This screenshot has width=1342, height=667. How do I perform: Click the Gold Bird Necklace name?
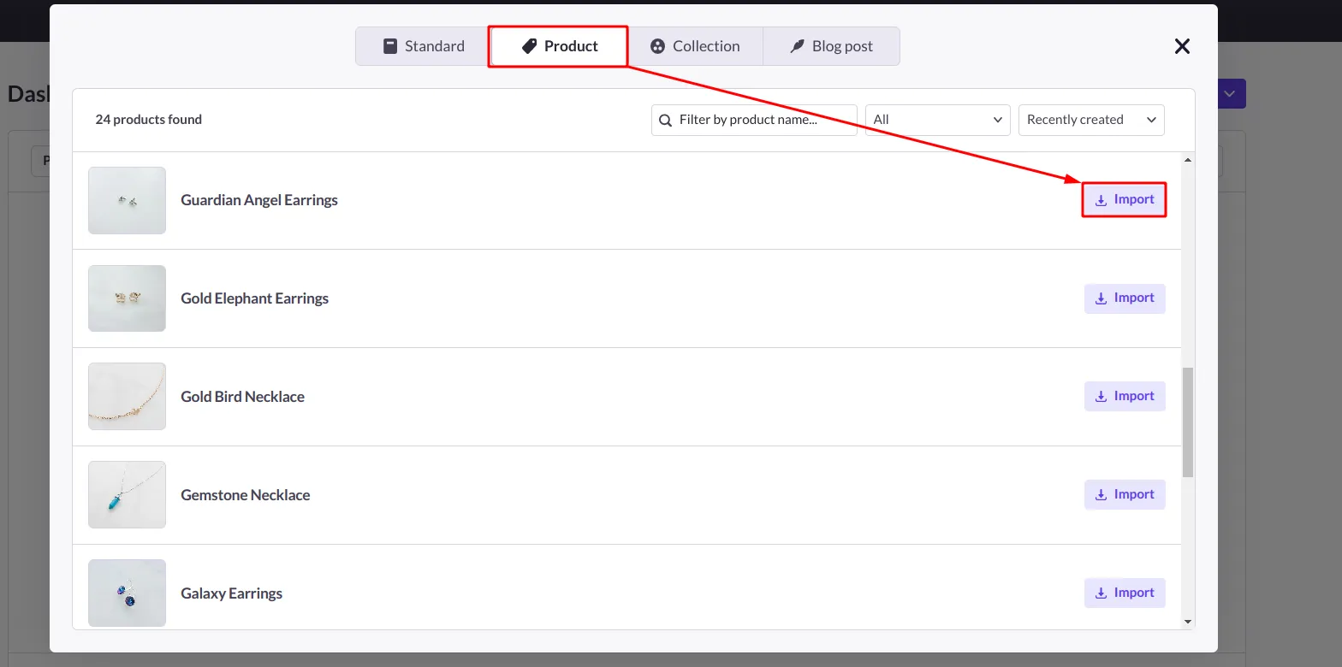point(243,397)
